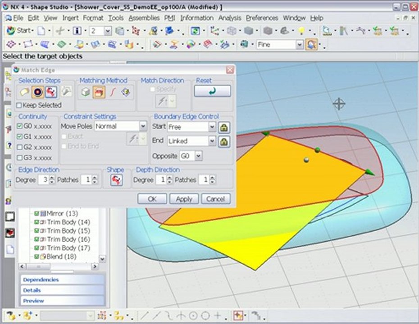Select the fourth Selection Steps icon
This screenshot has height=324, width=419.
point(66,92)
